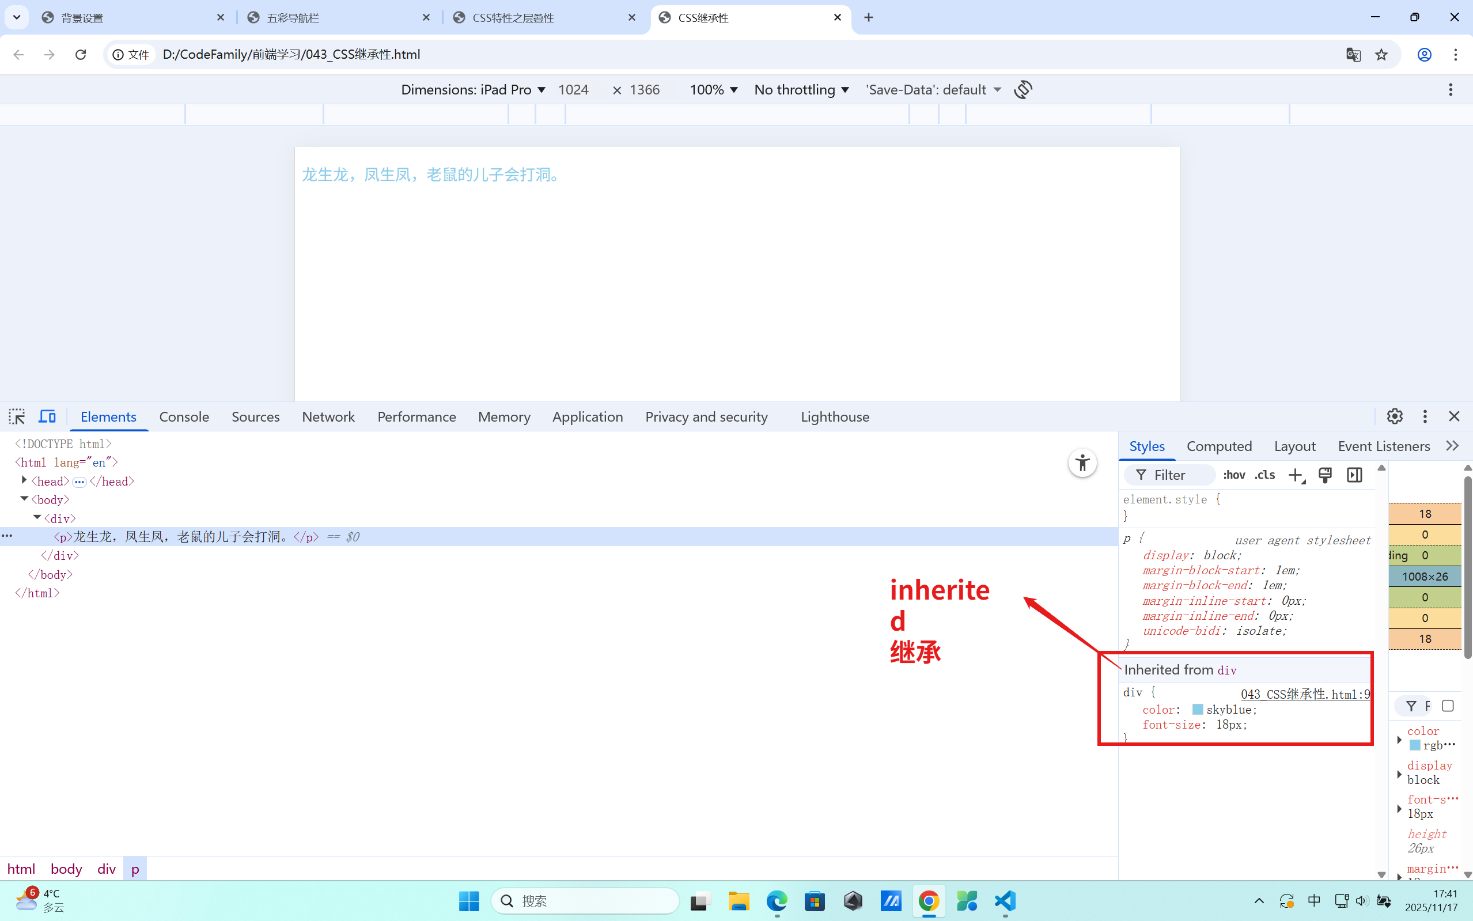Toggle the :hov element state button
This screenshot has height=921, width=1473.
1233,475
